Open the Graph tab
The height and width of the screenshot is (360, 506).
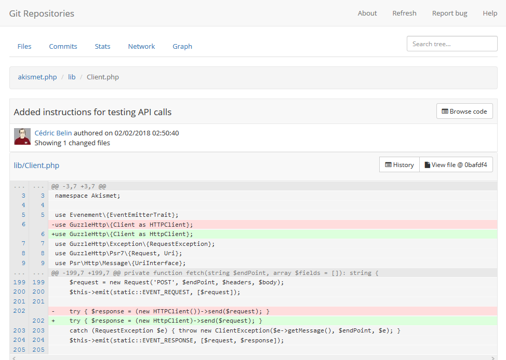182,46
